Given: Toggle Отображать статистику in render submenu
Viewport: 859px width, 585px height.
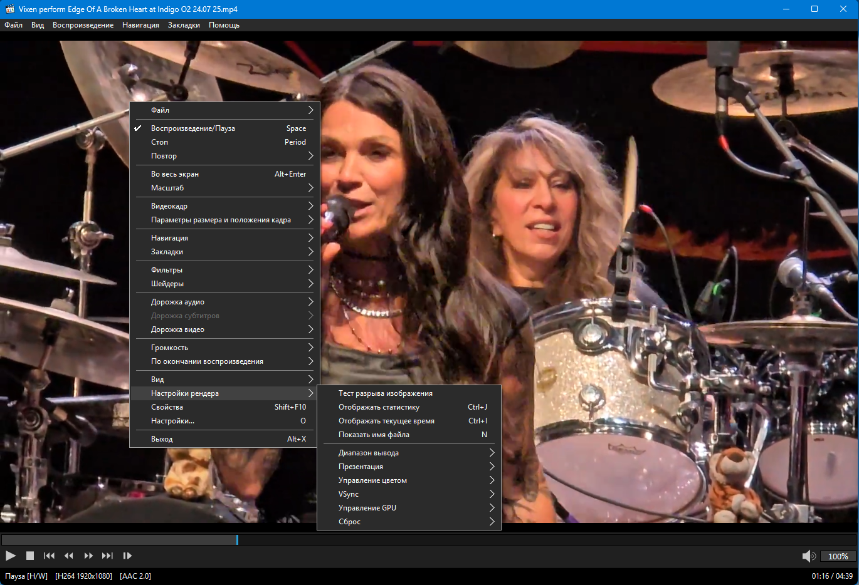Looking at the screenshot, I should pos(379,407).
